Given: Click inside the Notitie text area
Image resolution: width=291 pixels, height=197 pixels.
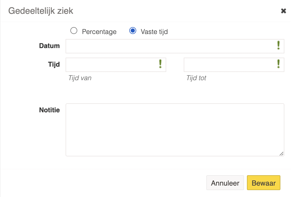Looking at the screenshot, I should (175, 130).
